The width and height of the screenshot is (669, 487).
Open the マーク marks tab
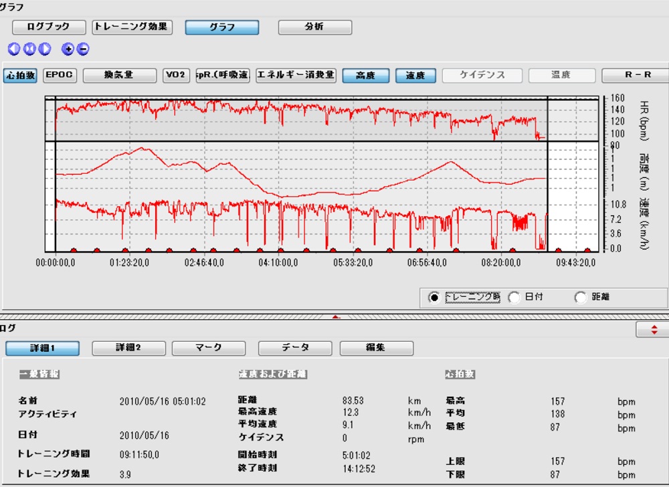209,348
